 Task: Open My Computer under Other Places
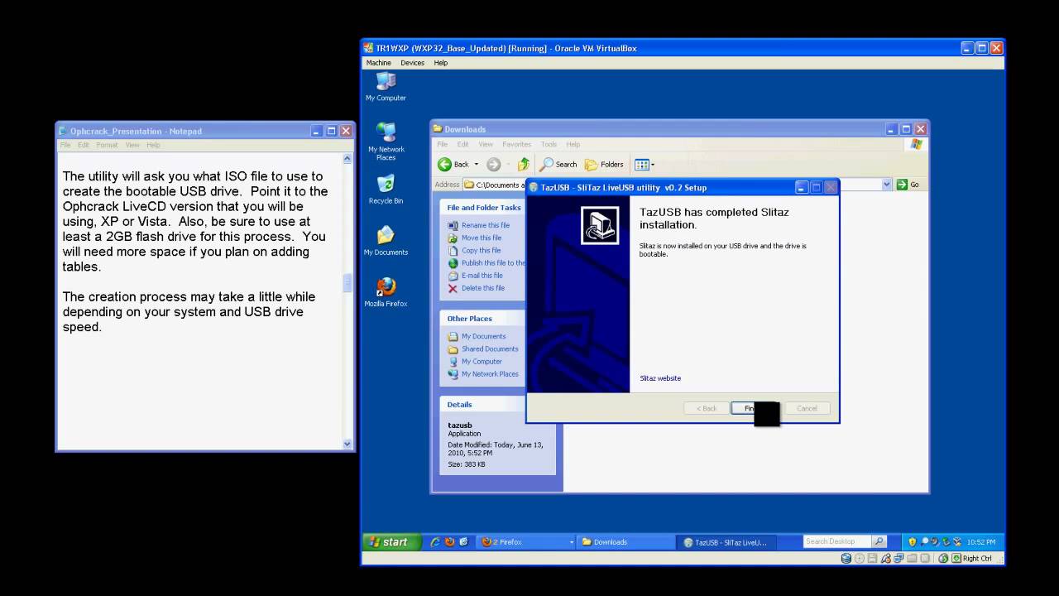(475, 361)
